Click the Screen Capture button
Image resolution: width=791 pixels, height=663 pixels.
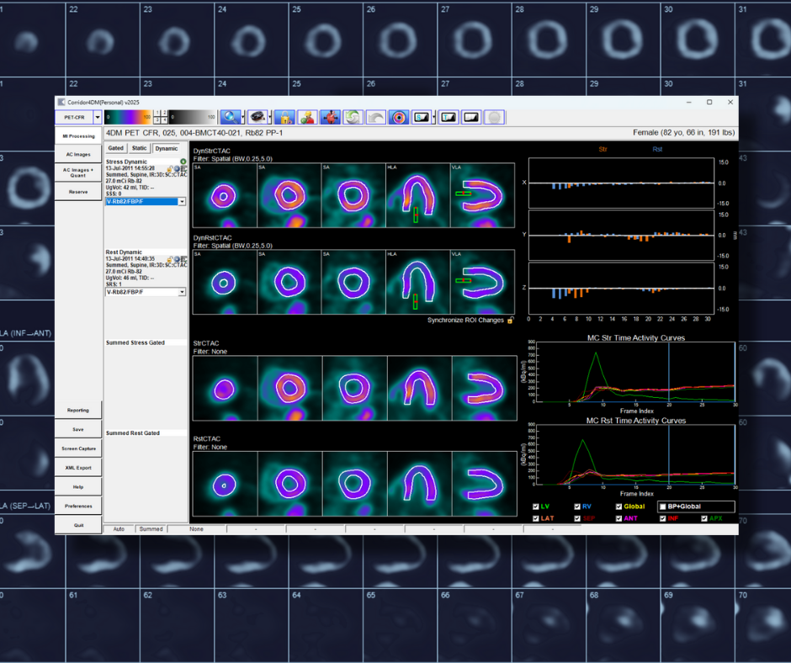pyautogui.click(x=78, y=448)
